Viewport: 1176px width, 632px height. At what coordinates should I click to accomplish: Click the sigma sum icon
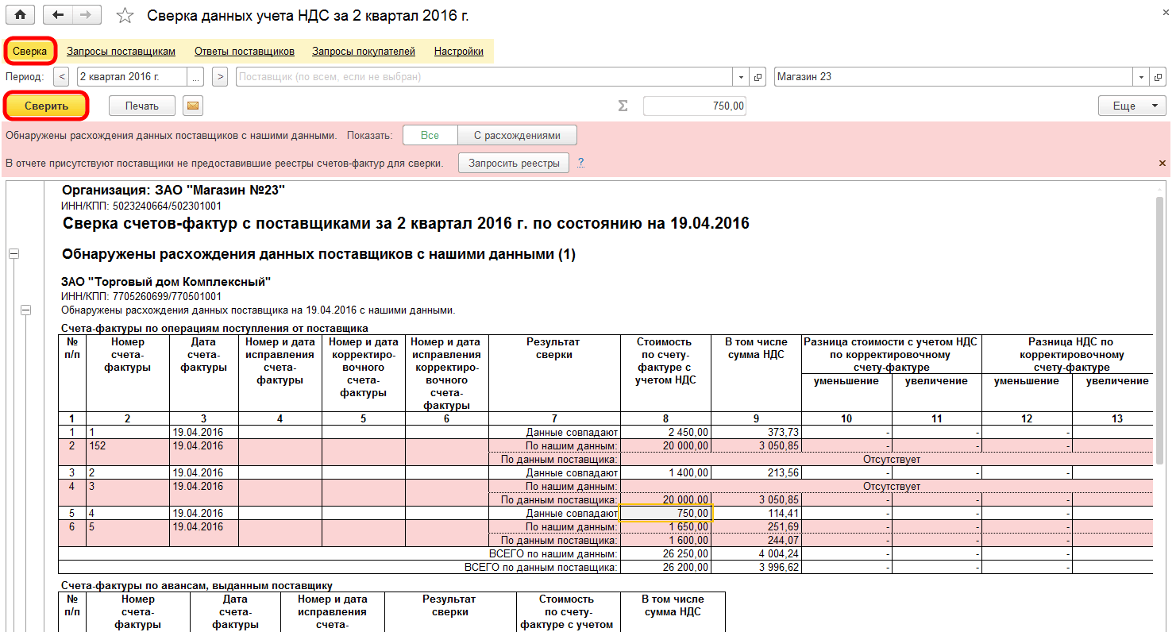pos(623,106)
